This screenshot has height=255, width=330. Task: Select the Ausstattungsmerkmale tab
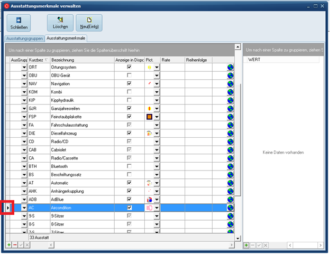pyautogui.click(x=66, y=39)
